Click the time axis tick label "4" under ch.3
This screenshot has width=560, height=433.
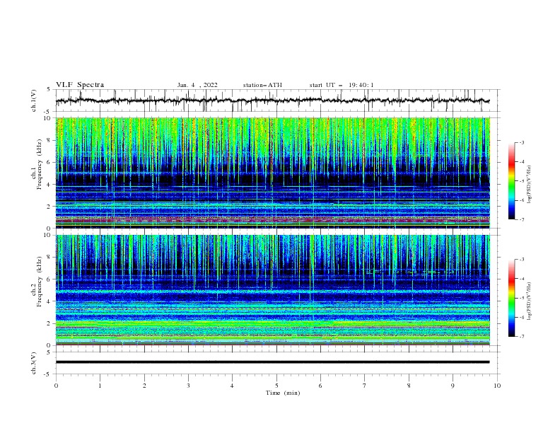[232, 386]
